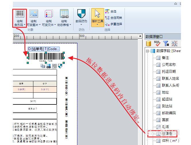Viewport: 191px width, 145px height.
Task: Select the 联系人头衔 data field
Action: click(170, 85)
